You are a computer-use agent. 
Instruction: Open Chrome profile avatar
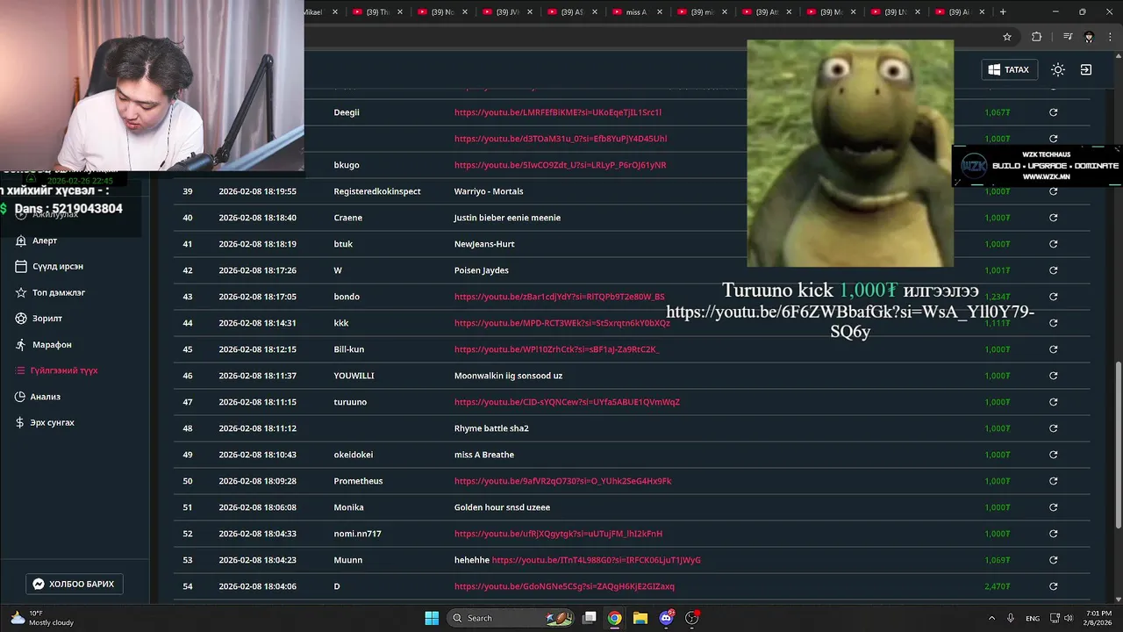click(x=1089, y=37)
